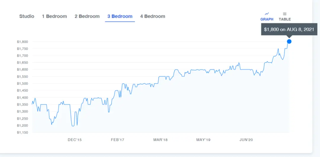
Task: Click the $1,350 y-axis label
Action: click(23, 104)
